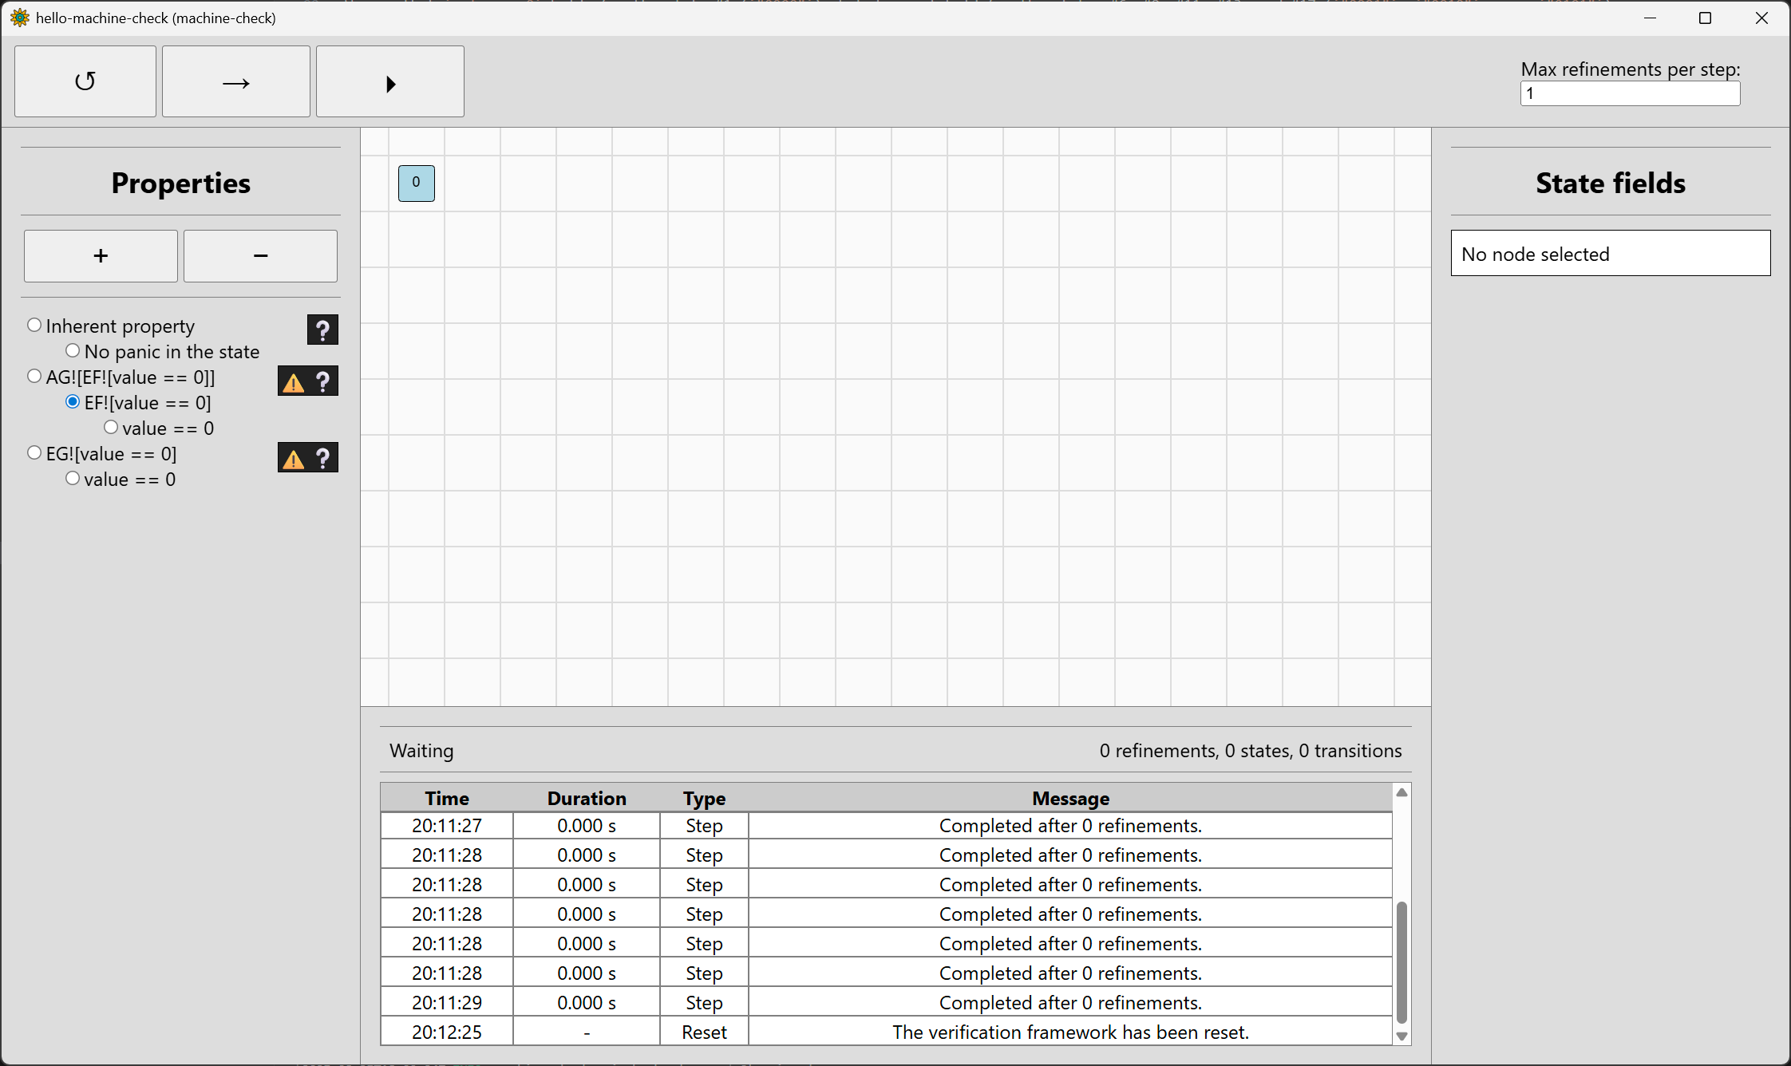Click the Reset log entry row
This screenshot has height=1066, width=1791.
(886, 1032)
